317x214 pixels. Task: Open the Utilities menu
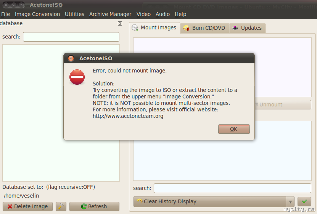(x=74, y=14)
